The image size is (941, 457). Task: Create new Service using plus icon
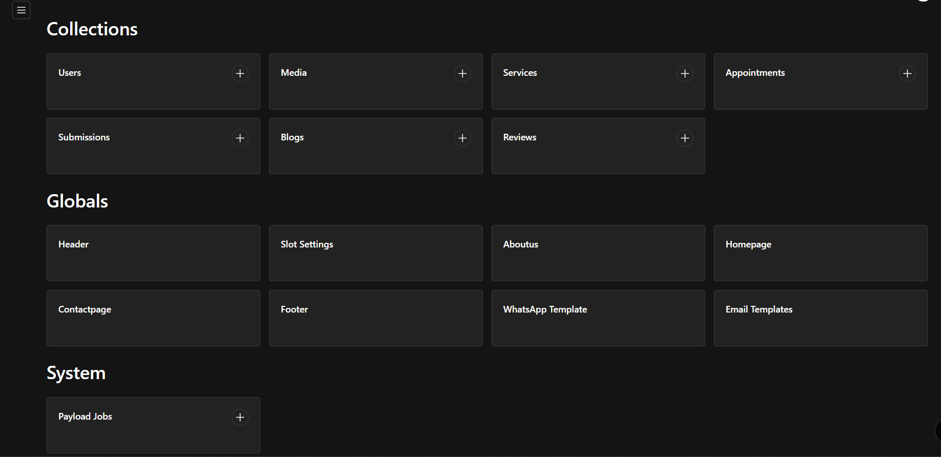pos(685,73)
